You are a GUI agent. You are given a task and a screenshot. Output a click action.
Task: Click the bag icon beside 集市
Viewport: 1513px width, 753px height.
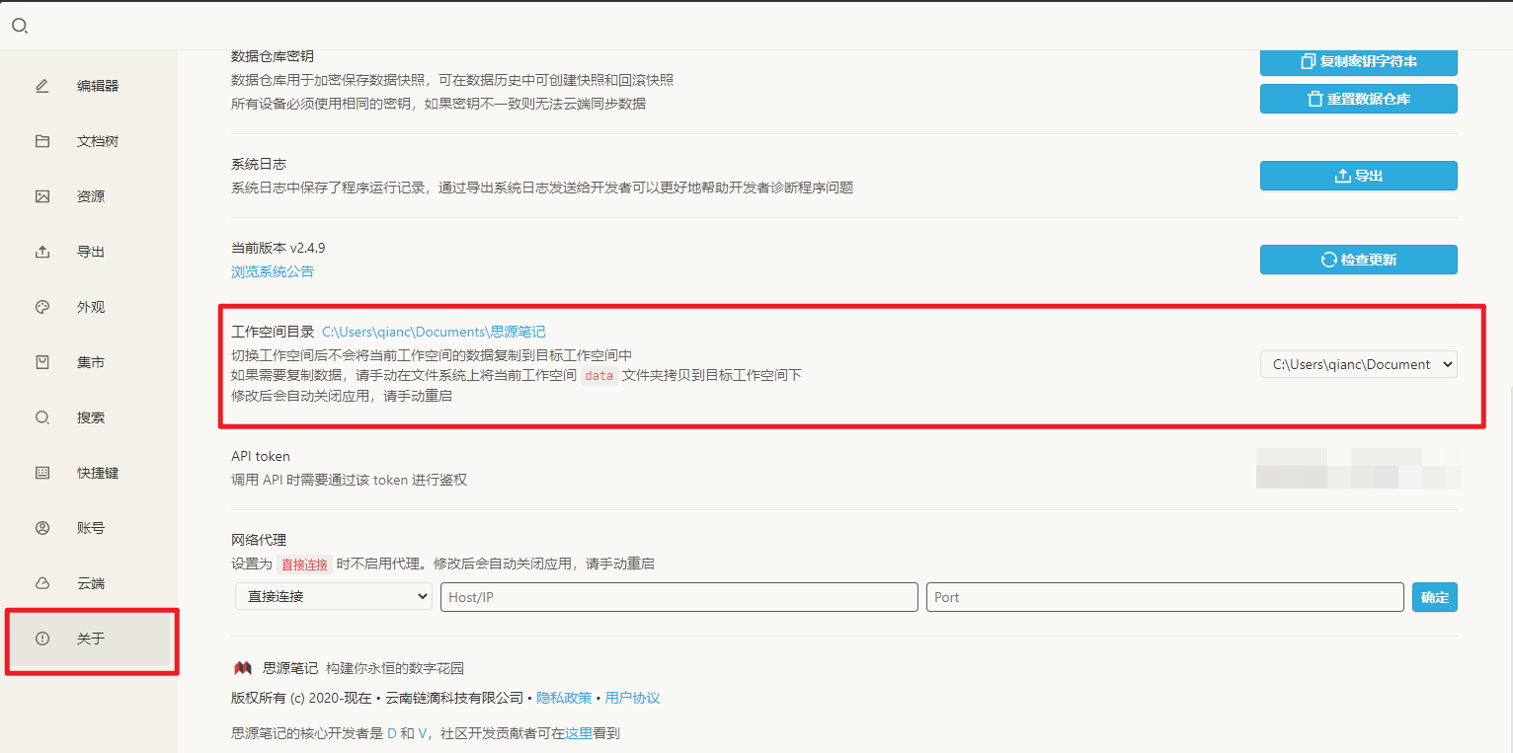(42, 362)
